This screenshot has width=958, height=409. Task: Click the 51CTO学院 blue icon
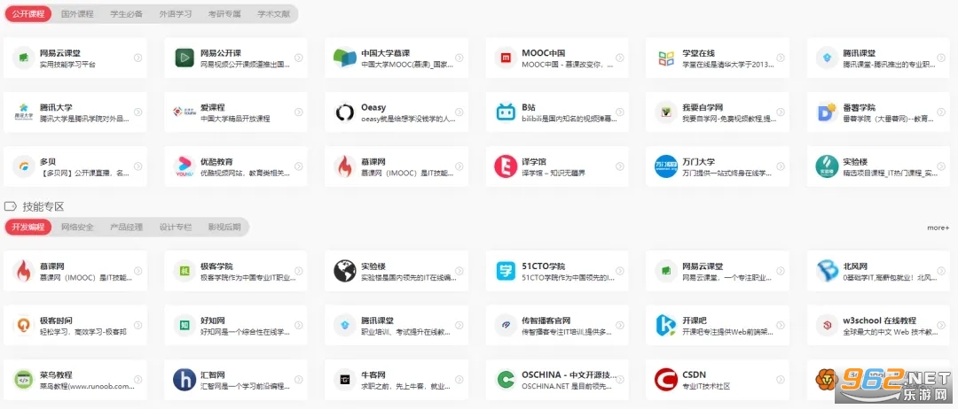tap(506, 271)
